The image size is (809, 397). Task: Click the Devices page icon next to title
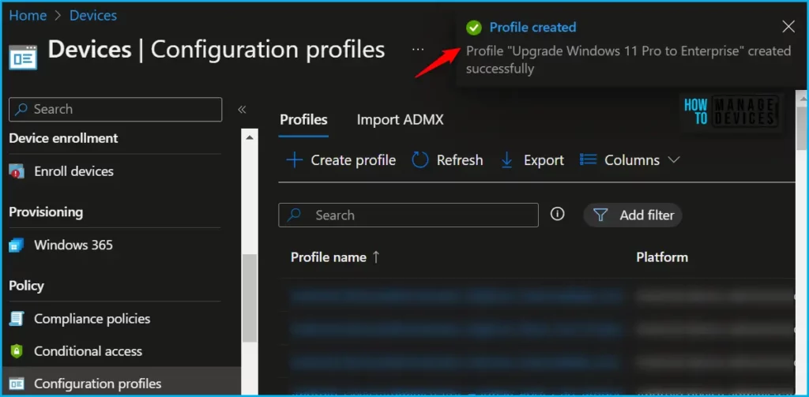click(23, 57)
